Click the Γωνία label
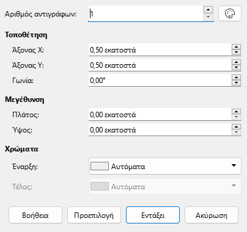 pyautogui.click(x=23, y=81)
